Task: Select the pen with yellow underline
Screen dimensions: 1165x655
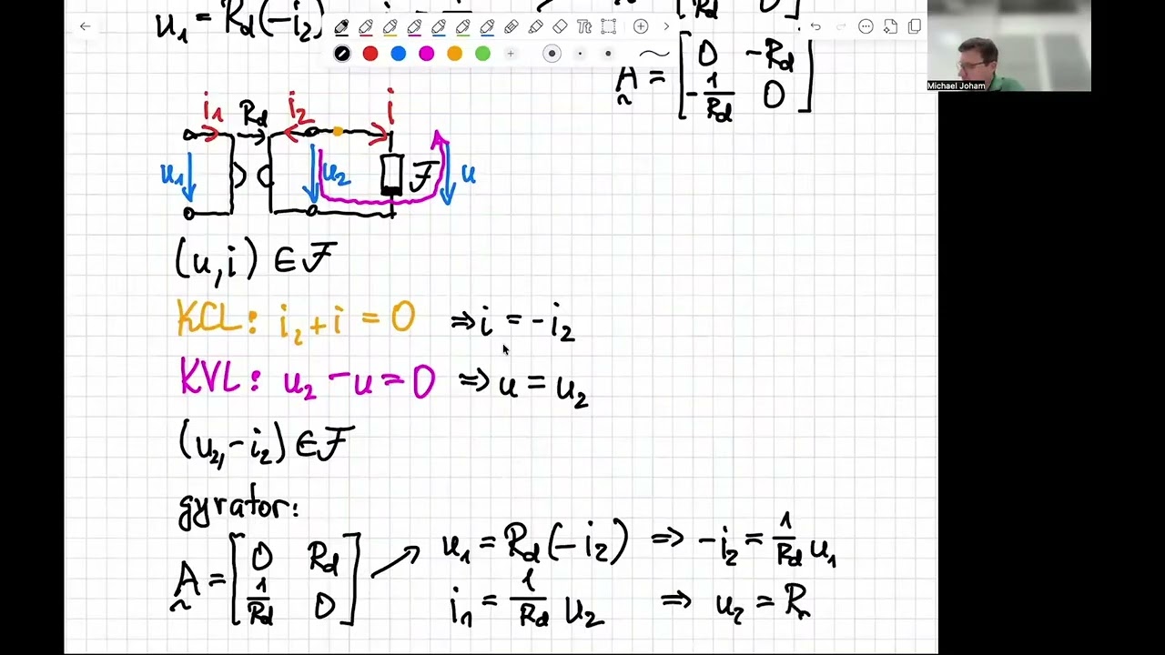Action: [390, 27]
